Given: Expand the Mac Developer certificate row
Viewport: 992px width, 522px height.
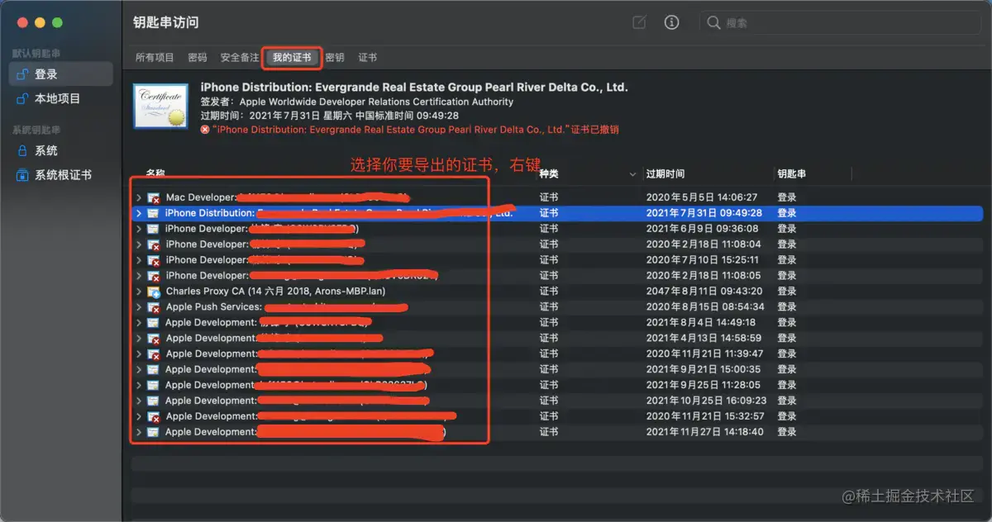Looking at the screenshot, I should [139, 198].
